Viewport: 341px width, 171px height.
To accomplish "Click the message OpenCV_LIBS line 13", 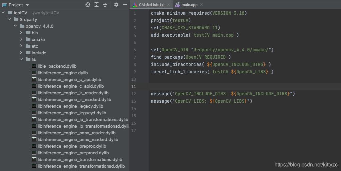I will [202, 101].
